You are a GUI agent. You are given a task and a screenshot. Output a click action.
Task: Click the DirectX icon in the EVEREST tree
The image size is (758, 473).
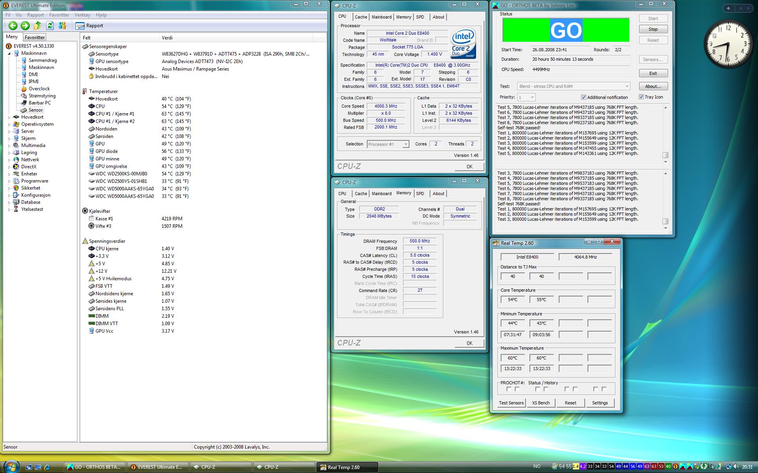tap(16, 167)
